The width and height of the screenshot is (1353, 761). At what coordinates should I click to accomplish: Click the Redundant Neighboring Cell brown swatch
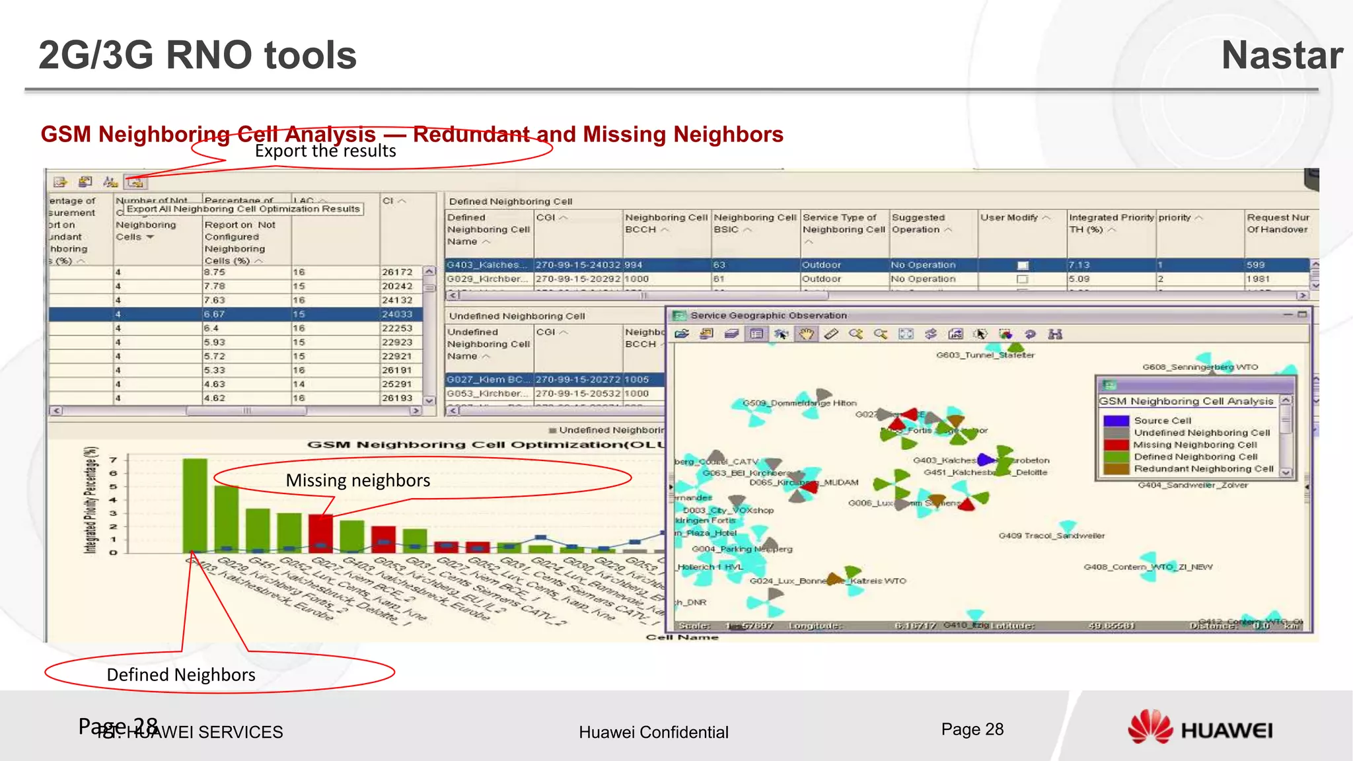click(1116, 469)
